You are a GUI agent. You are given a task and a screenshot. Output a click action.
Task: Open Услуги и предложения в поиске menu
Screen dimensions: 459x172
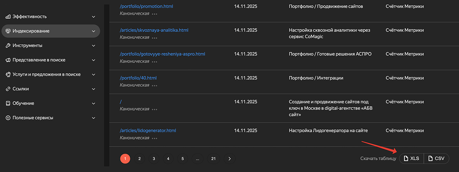coord(46,74)
